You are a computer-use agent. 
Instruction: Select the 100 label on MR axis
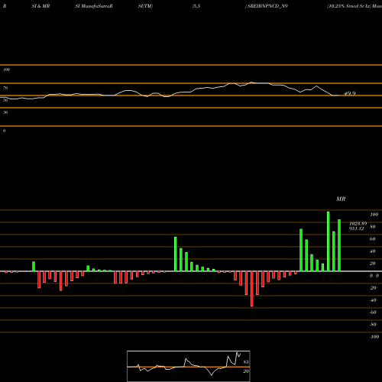[x=374, y=215]
